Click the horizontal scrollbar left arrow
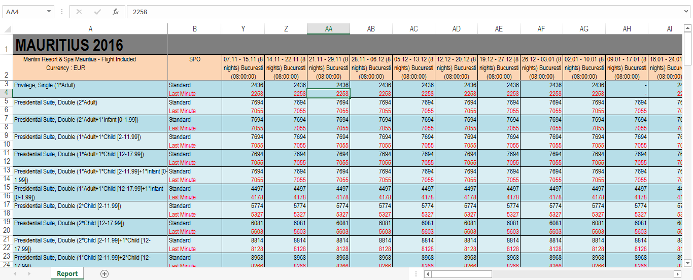Screen dimensions: 693x280 [x=428, y=274]
